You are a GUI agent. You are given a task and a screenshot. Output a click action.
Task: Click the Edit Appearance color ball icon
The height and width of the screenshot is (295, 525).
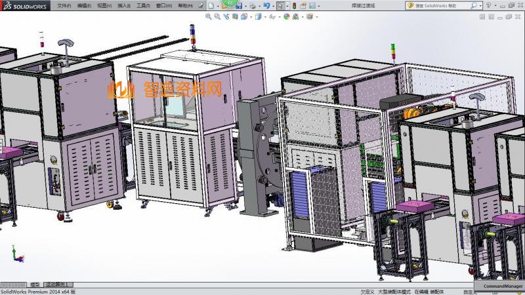pyautogui.click(x=287, y=16)
